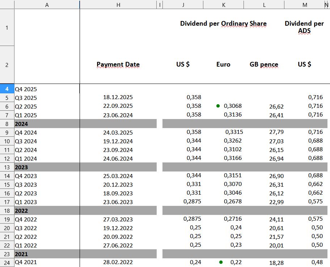The image size is (330, 267).
Task: Select the narrow column I header
Action: pos(160,5)
